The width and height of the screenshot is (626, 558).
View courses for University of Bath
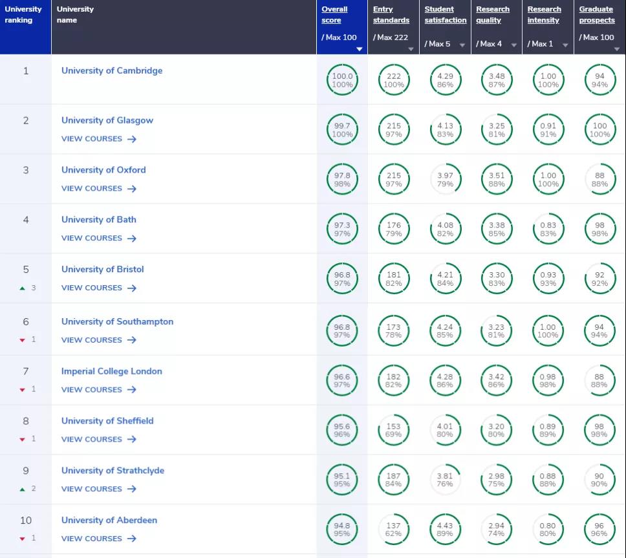tap(92, 238)
